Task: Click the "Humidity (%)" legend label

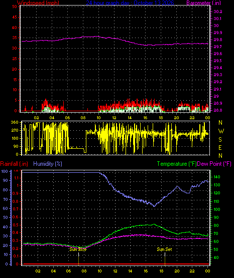Action: tap(48, 164)
